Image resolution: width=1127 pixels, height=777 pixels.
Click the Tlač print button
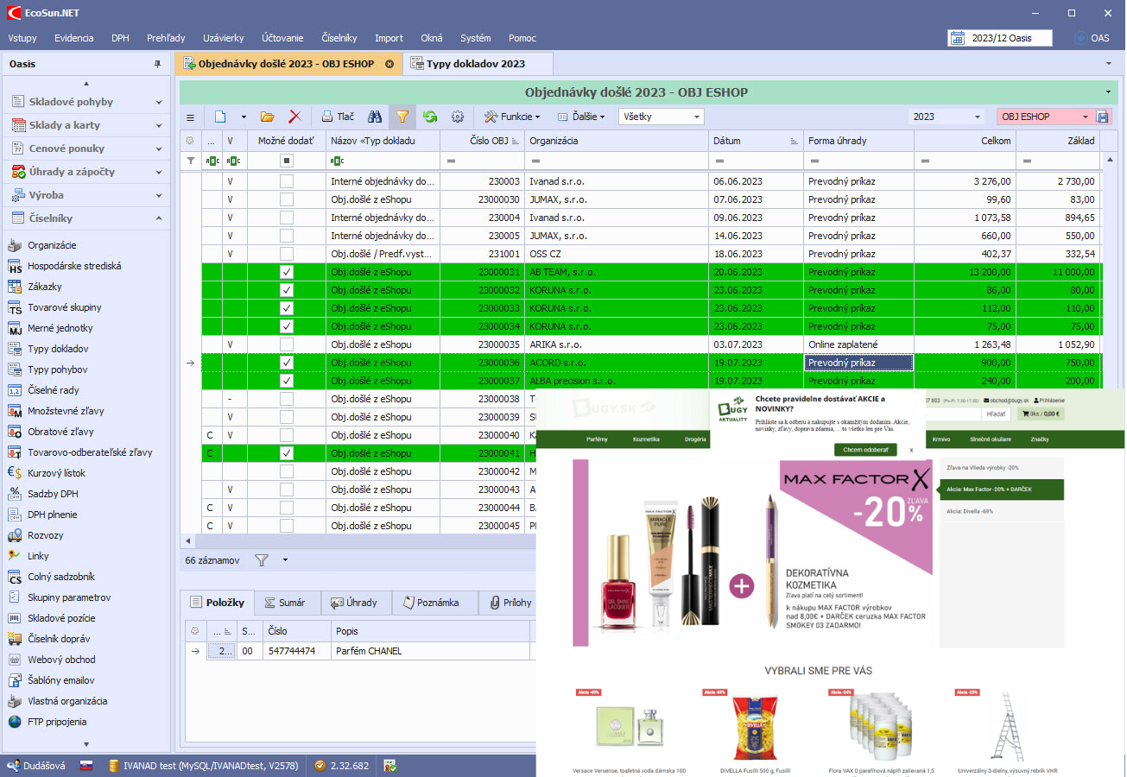click(338, 117)
